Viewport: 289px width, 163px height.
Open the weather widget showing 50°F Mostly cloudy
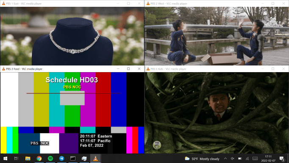202,159
